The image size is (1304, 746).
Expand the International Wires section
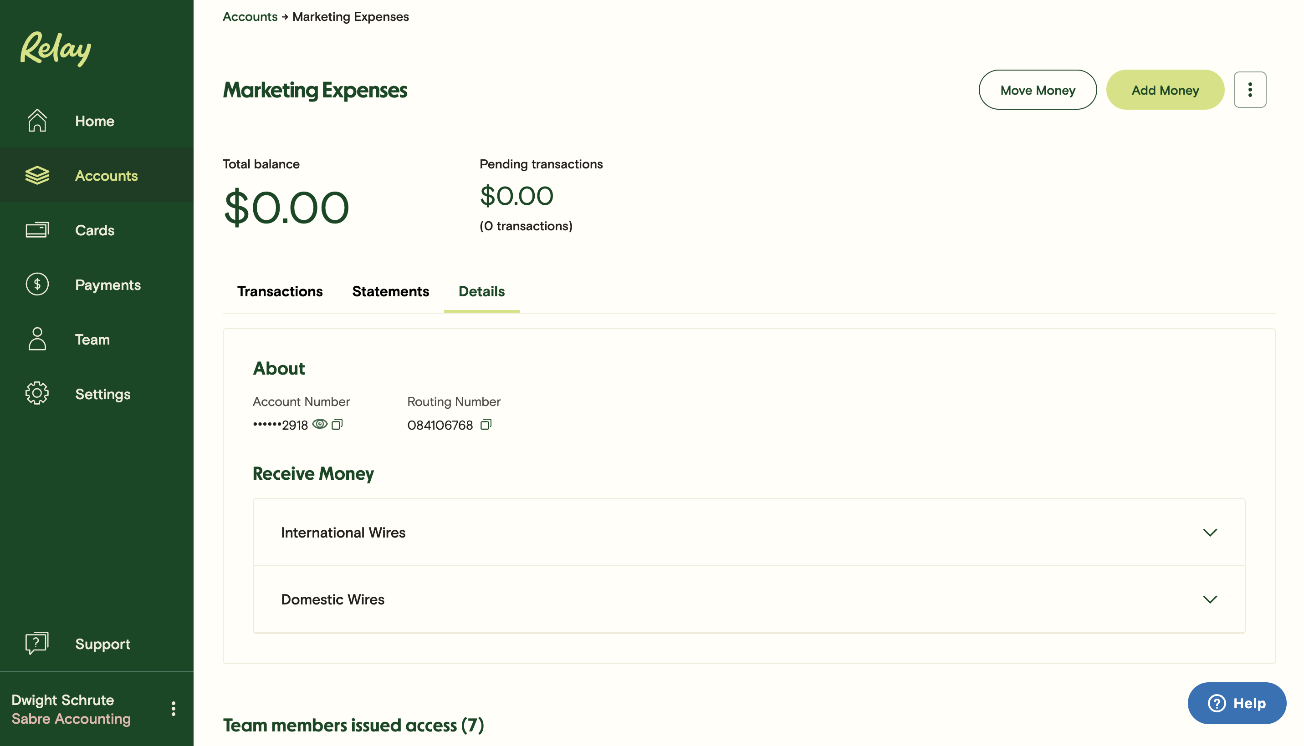click(x=1209, y=533)
